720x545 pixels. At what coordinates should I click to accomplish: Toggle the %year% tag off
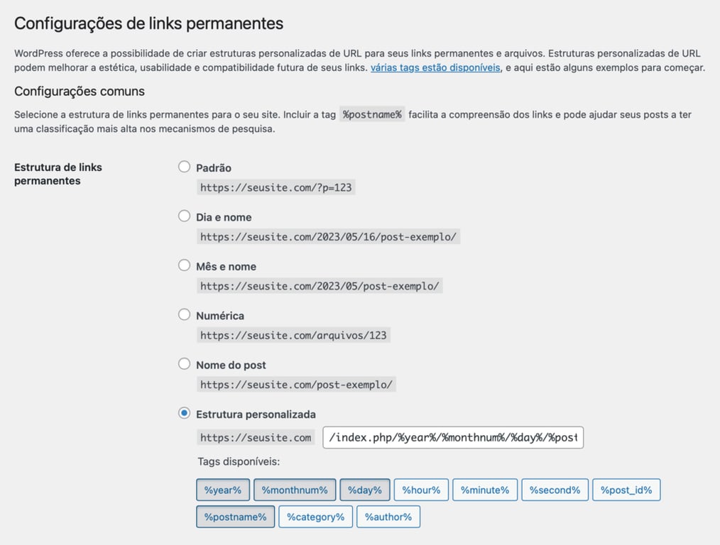[x=222, y=490]
